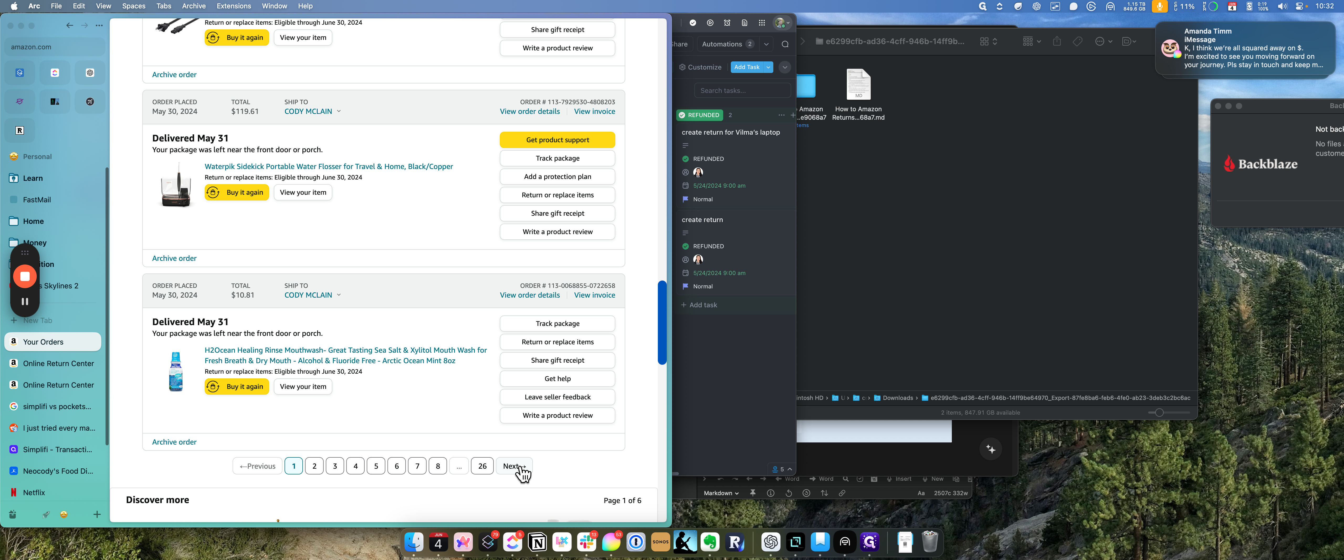Click the Finder share icon in toolbar

coord(1057,41)
